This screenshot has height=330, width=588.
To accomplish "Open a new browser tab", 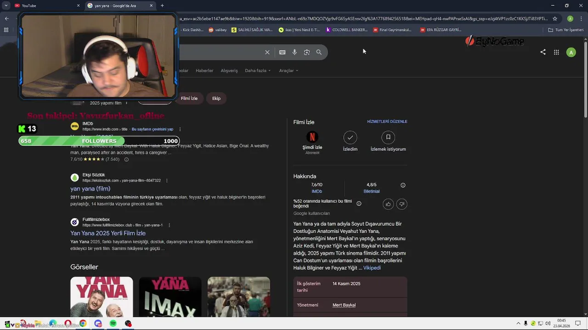I will 162,5.
